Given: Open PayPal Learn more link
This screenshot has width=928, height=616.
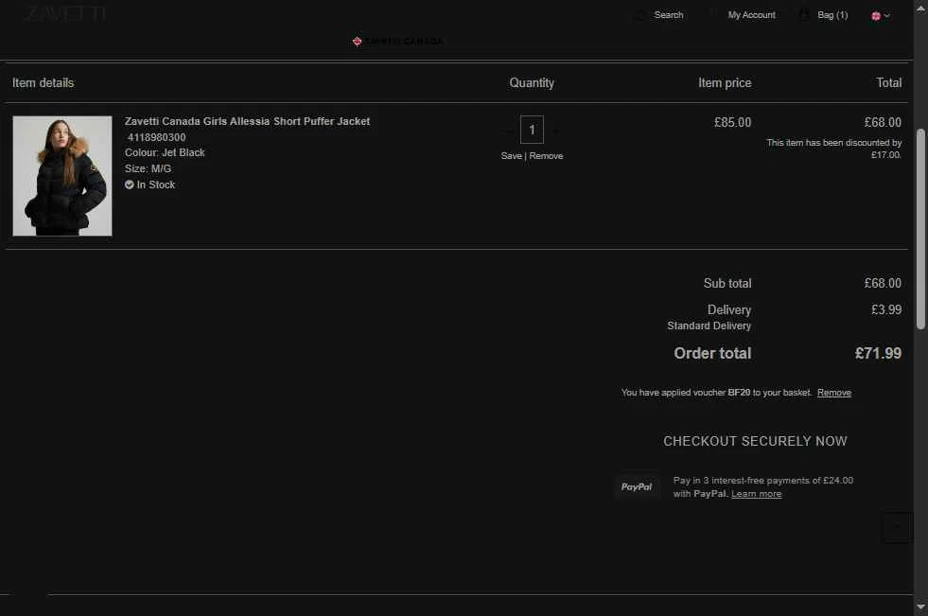Looking at the screenshot, I should [756, 494].
